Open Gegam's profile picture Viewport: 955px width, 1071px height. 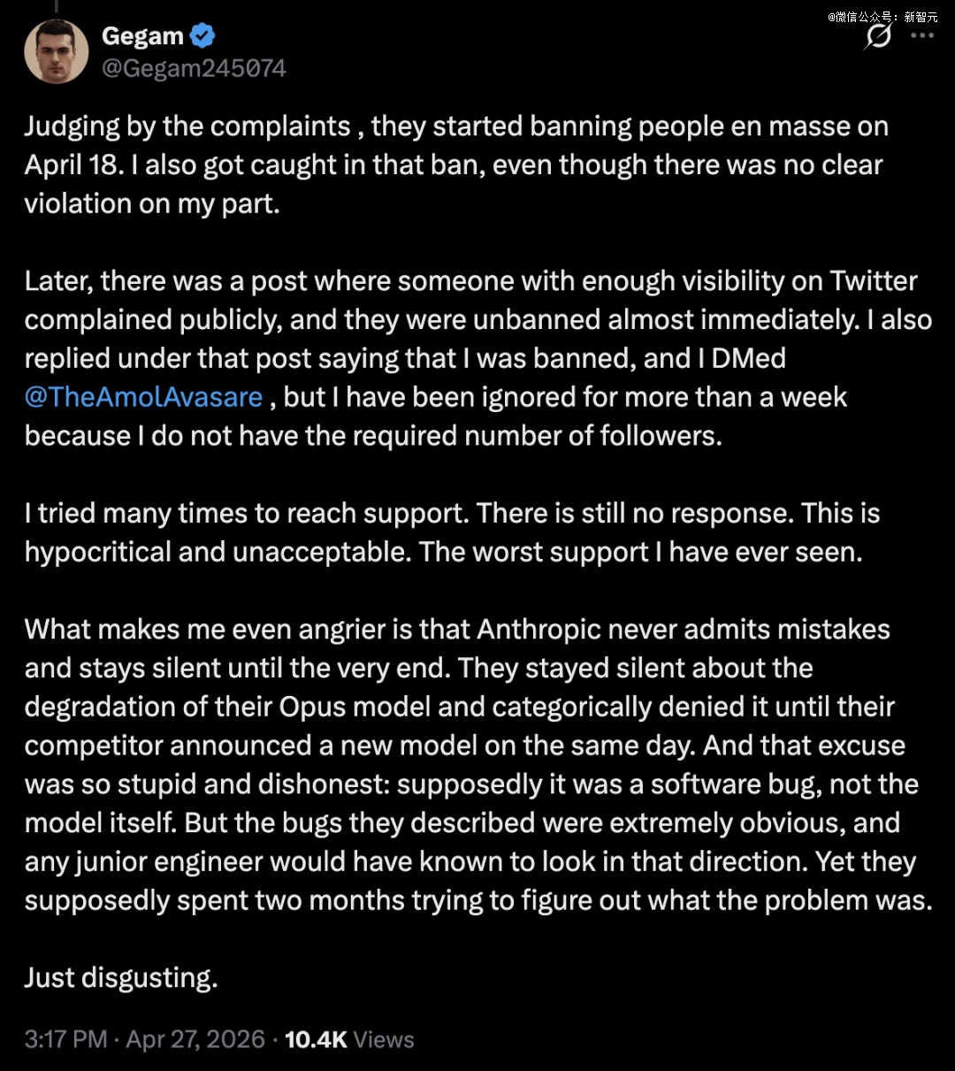point(57,51)
